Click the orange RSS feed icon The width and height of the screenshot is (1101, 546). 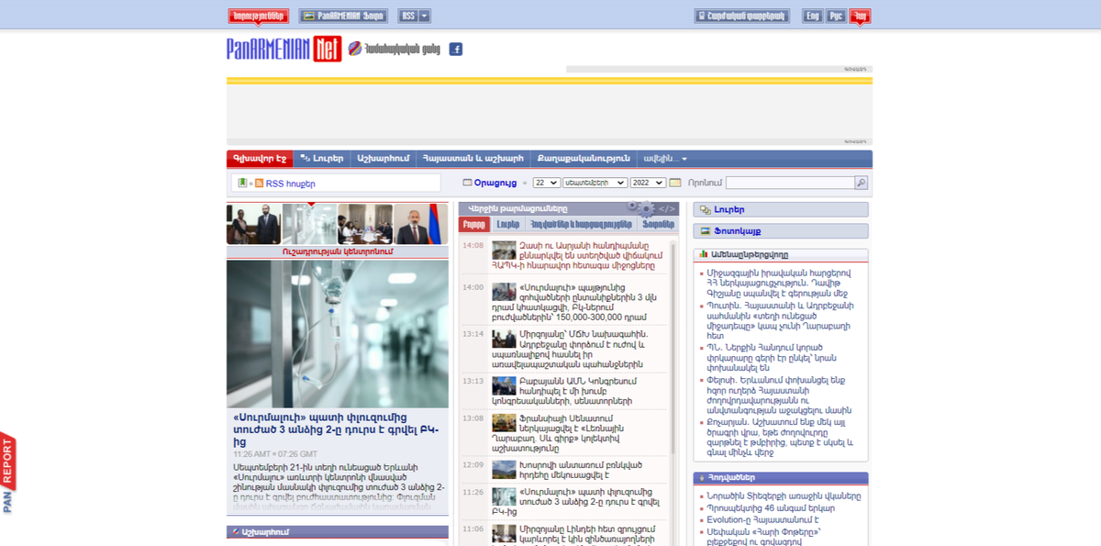(259, 184)
